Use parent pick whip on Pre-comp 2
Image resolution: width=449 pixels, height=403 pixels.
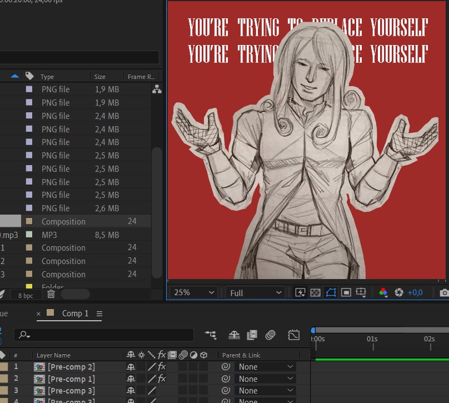(226, 366)
